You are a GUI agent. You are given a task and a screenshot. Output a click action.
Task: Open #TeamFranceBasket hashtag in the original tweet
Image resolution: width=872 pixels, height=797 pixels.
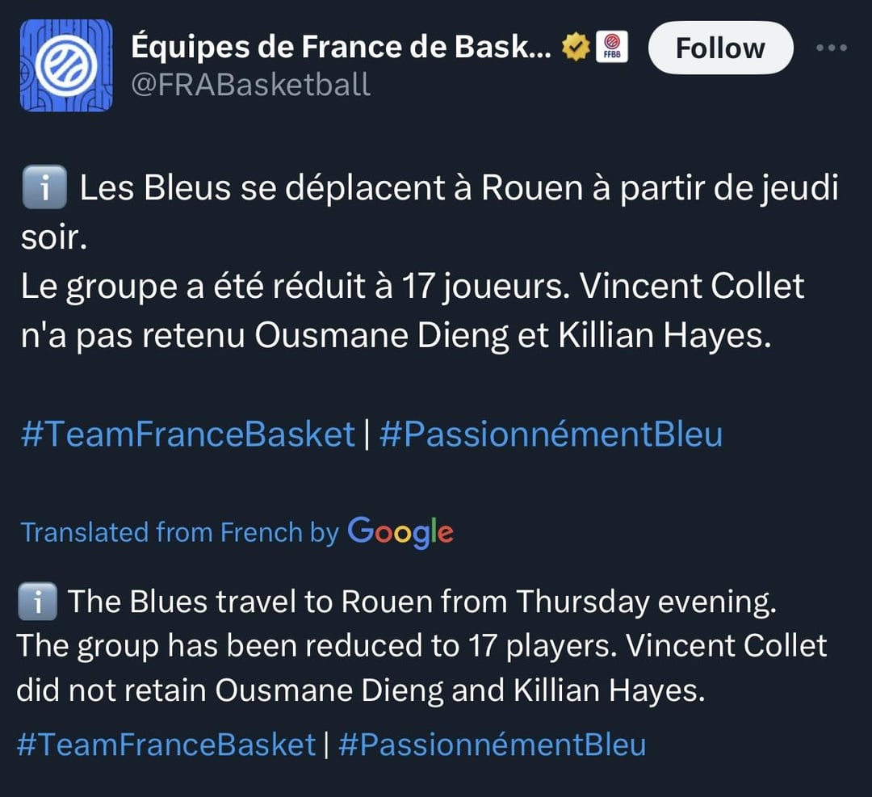click(187, 434)
